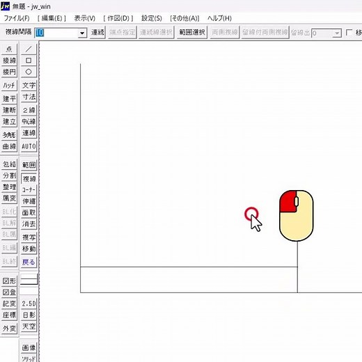The height and width of the screenshot is (362, 362).
Task: Select the 建平 tool
Action: [x=9, y=99]
